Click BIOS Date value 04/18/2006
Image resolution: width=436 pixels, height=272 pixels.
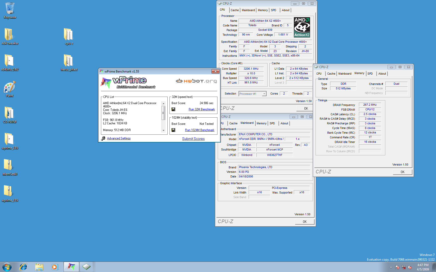pos(274,177)
